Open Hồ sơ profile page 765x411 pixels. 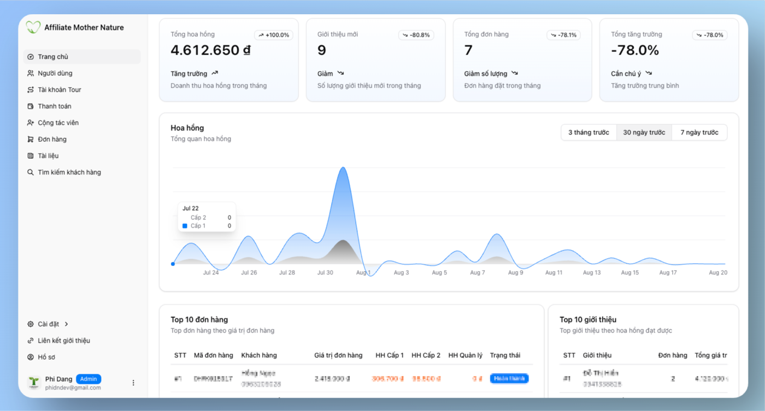click(82, 357)
